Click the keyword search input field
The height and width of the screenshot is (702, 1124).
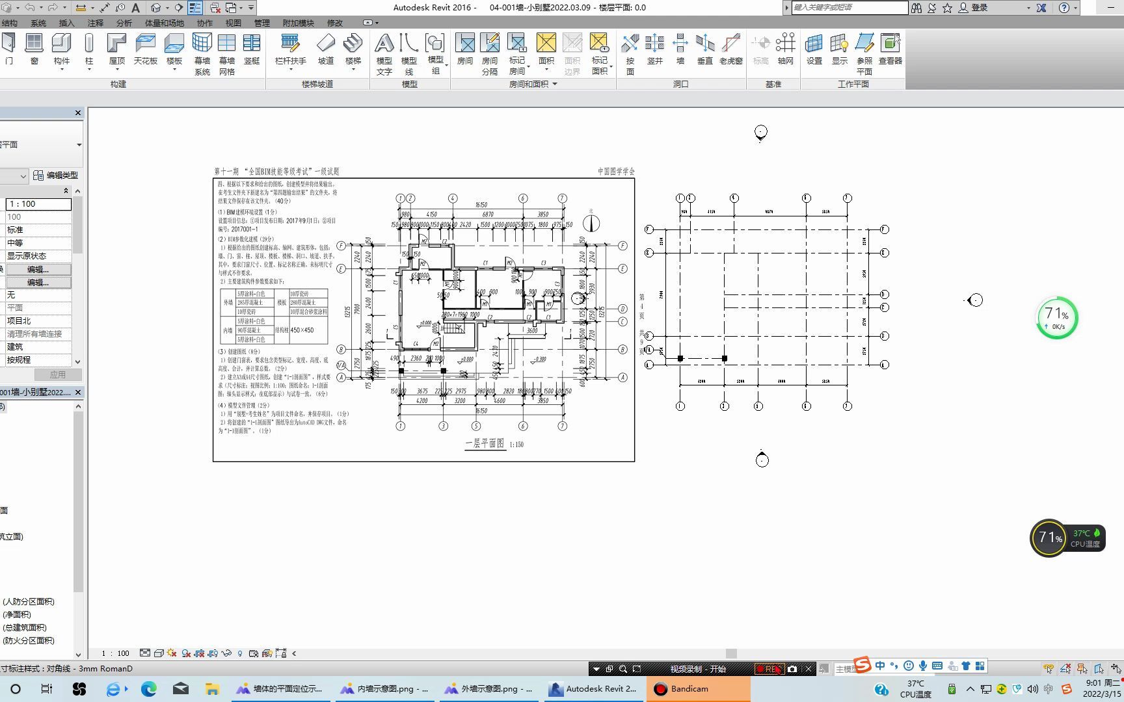pyautogui.click(x=850, y=7)
